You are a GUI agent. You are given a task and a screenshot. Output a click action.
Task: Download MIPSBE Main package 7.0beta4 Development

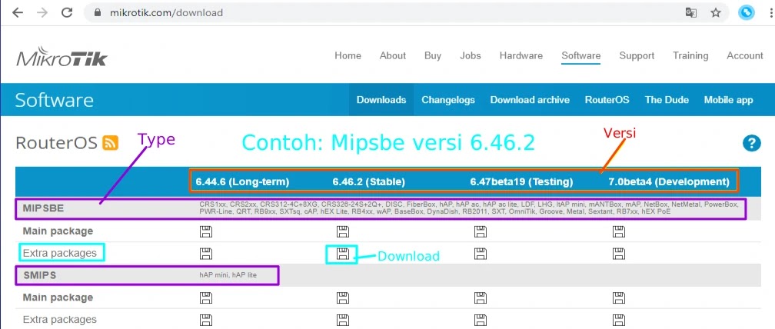[x=618, y=231]
